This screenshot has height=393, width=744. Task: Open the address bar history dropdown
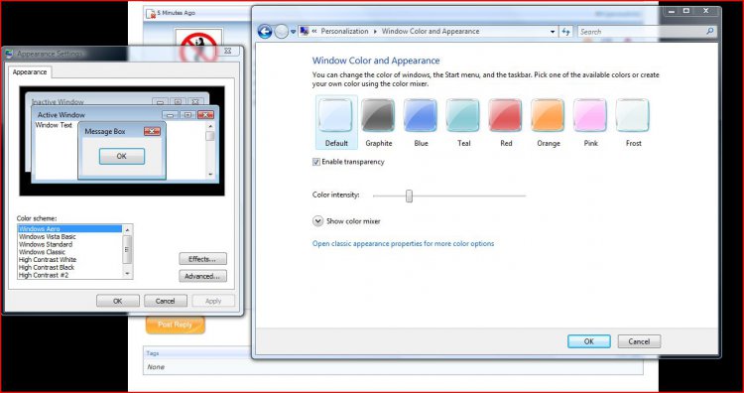click(x=553, y=32)
